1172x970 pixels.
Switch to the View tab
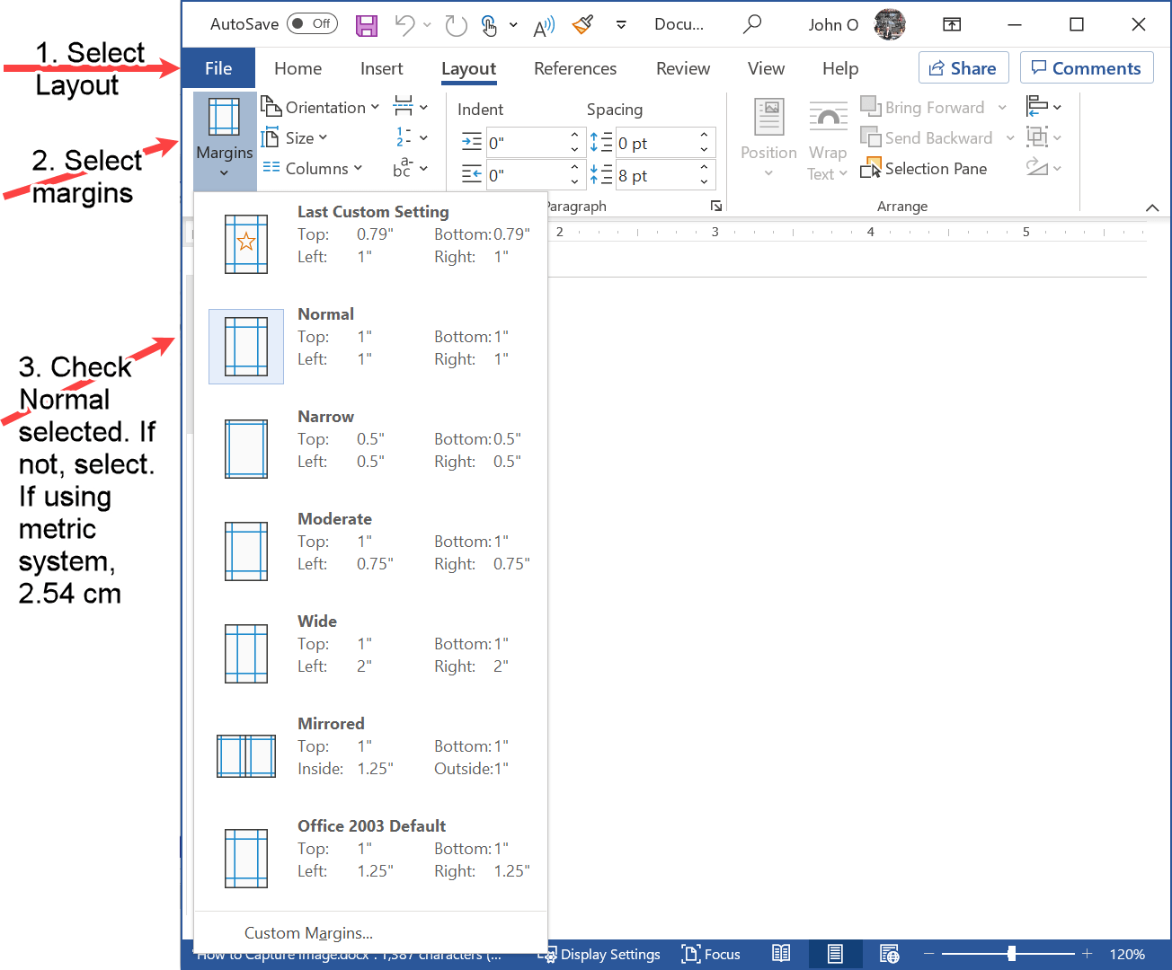[766, 68]
